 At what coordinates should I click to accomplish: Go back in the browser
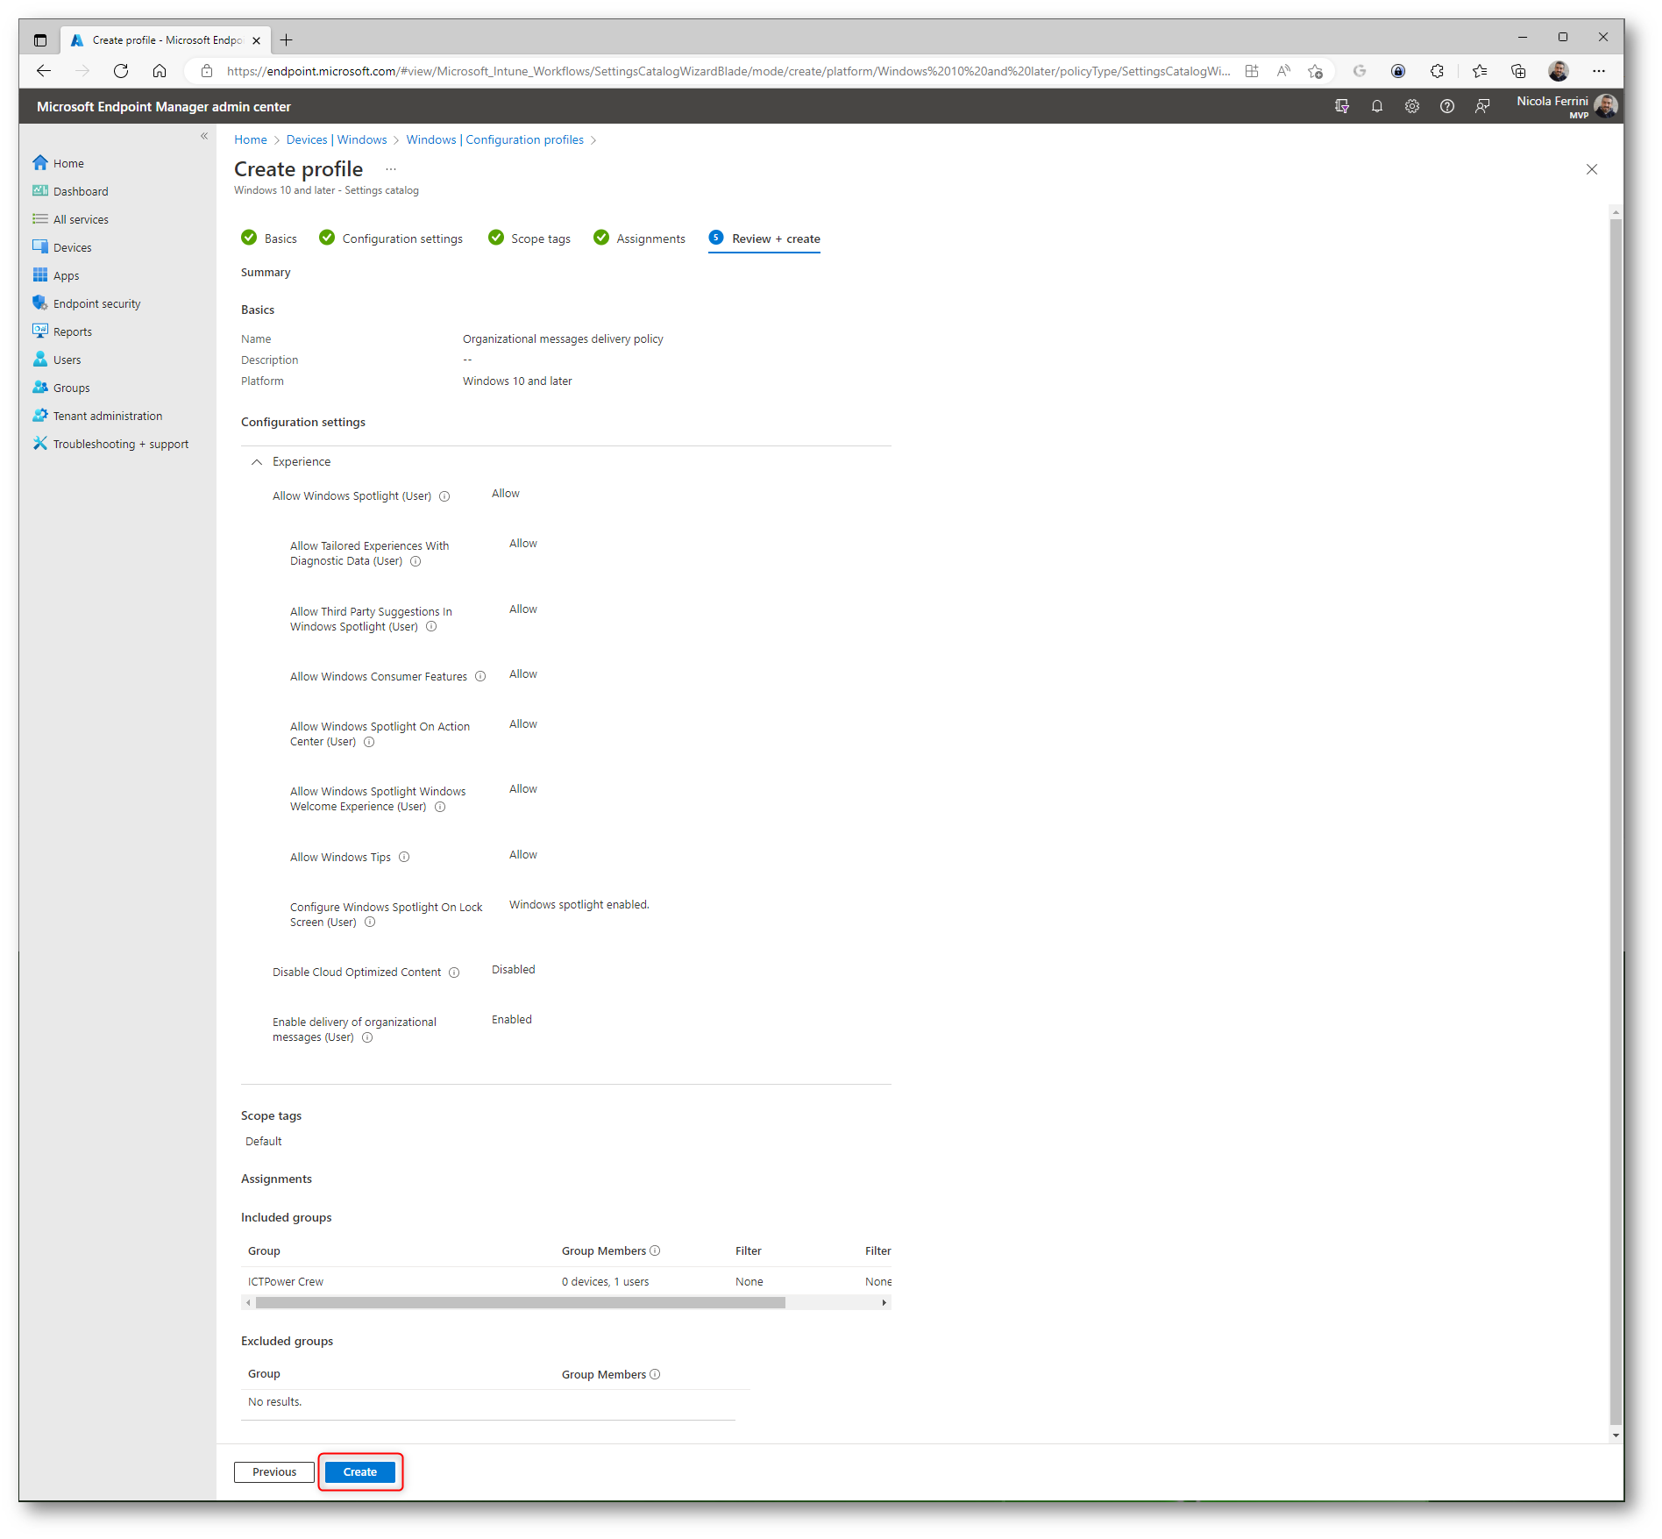(x=44, y=71)
